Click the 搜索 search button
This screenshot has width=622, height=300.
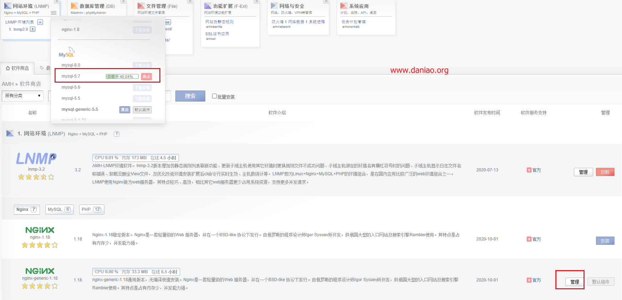click(x=190, y=96)
